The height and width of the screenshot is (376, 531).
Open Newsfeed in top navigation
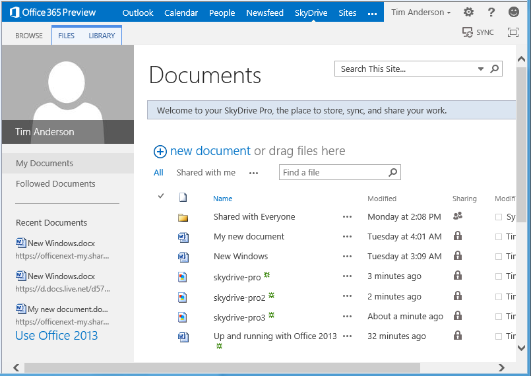tap(265, 13)
